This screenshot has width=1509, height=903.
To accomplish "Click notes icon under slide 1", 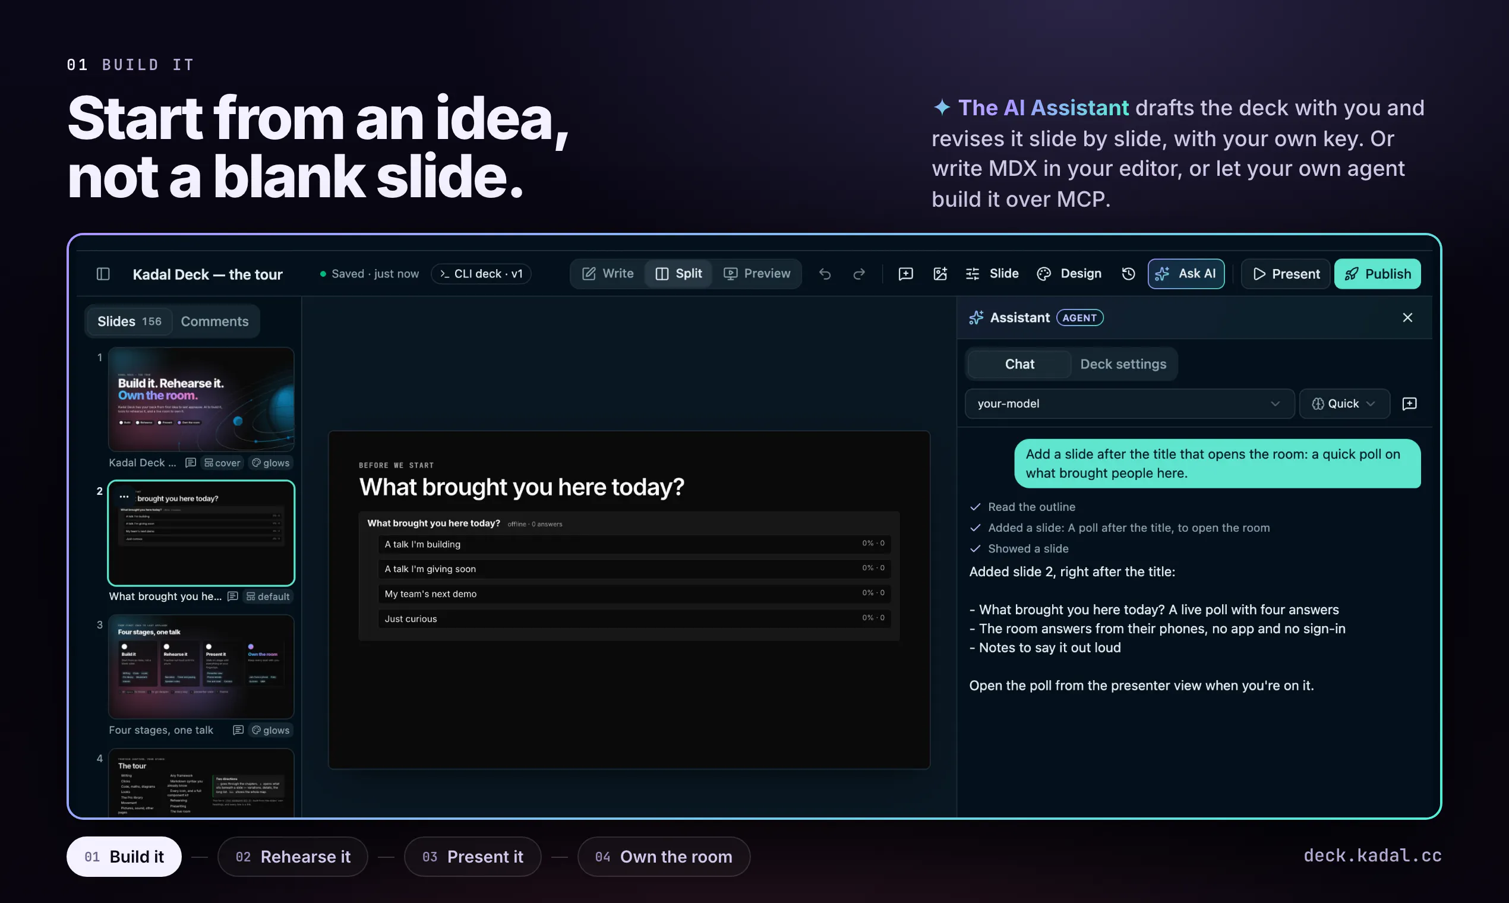I will (191, 463).
